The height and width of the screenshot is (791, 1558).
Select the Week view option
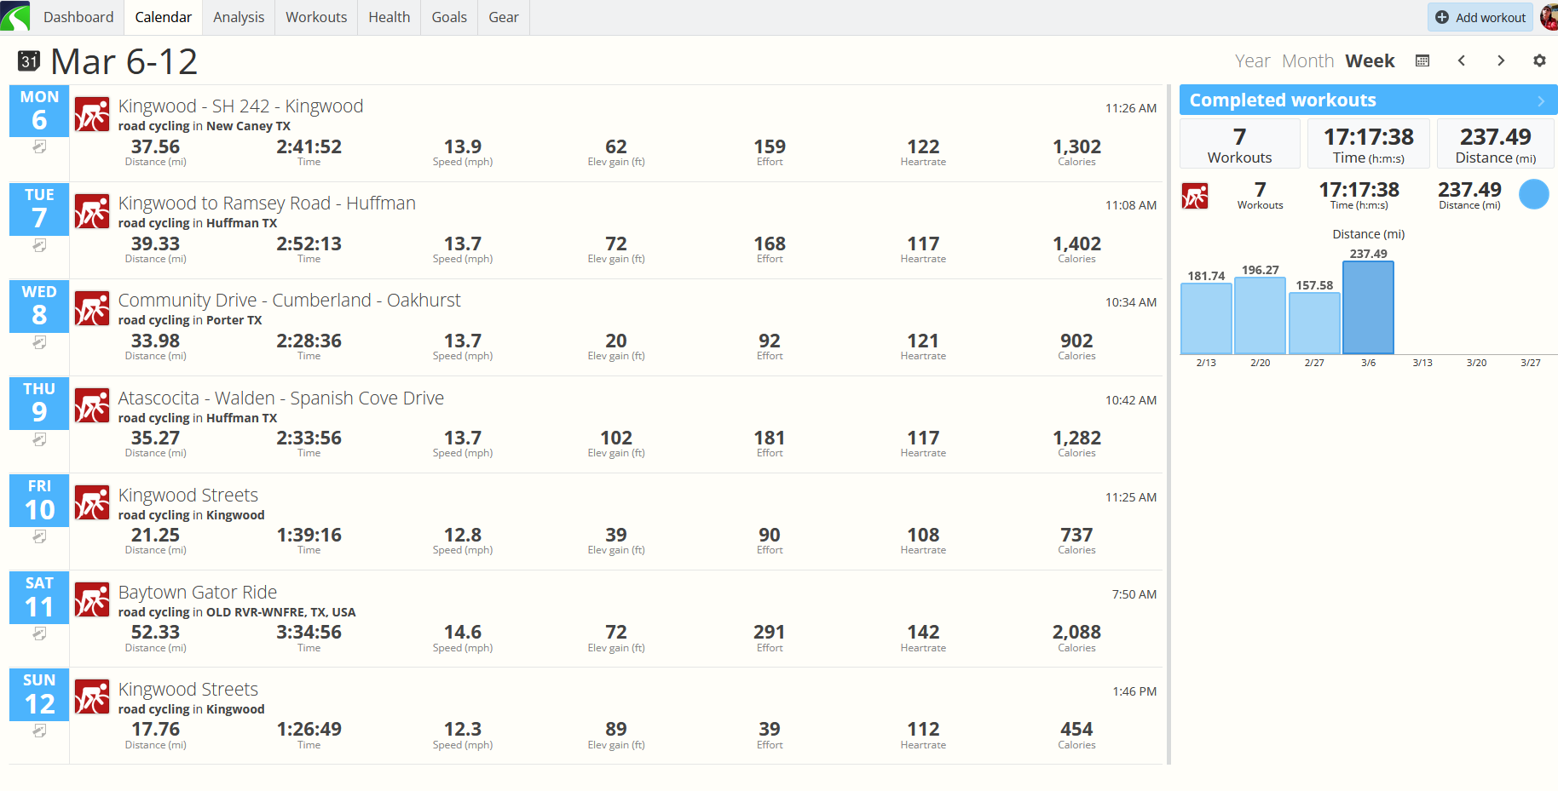tap(1370, 61)
